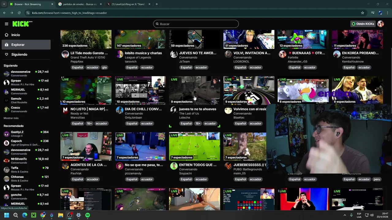Open Cosçu channel in Siguiendo list
The image size is (392, 220).
pyautogui.click(x=26, y=109)
